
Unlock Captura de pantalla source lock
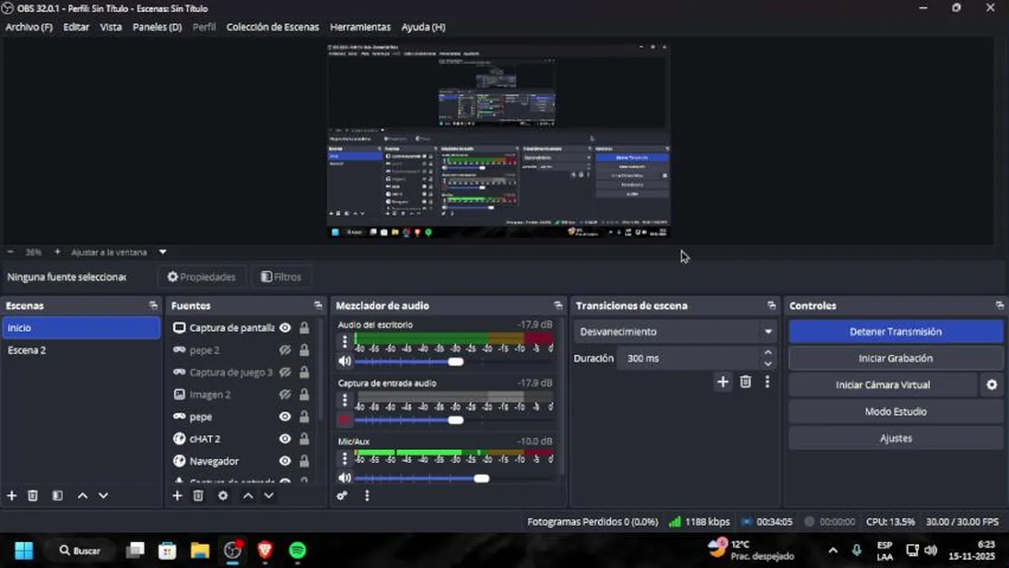pyautogui.click(x=304, y=328)
